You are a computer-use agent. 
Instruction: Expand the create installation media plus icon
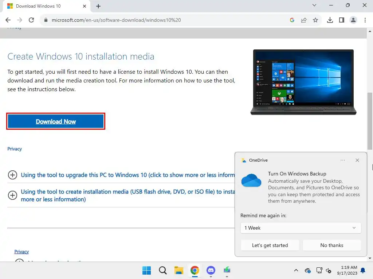coord(13,195)
